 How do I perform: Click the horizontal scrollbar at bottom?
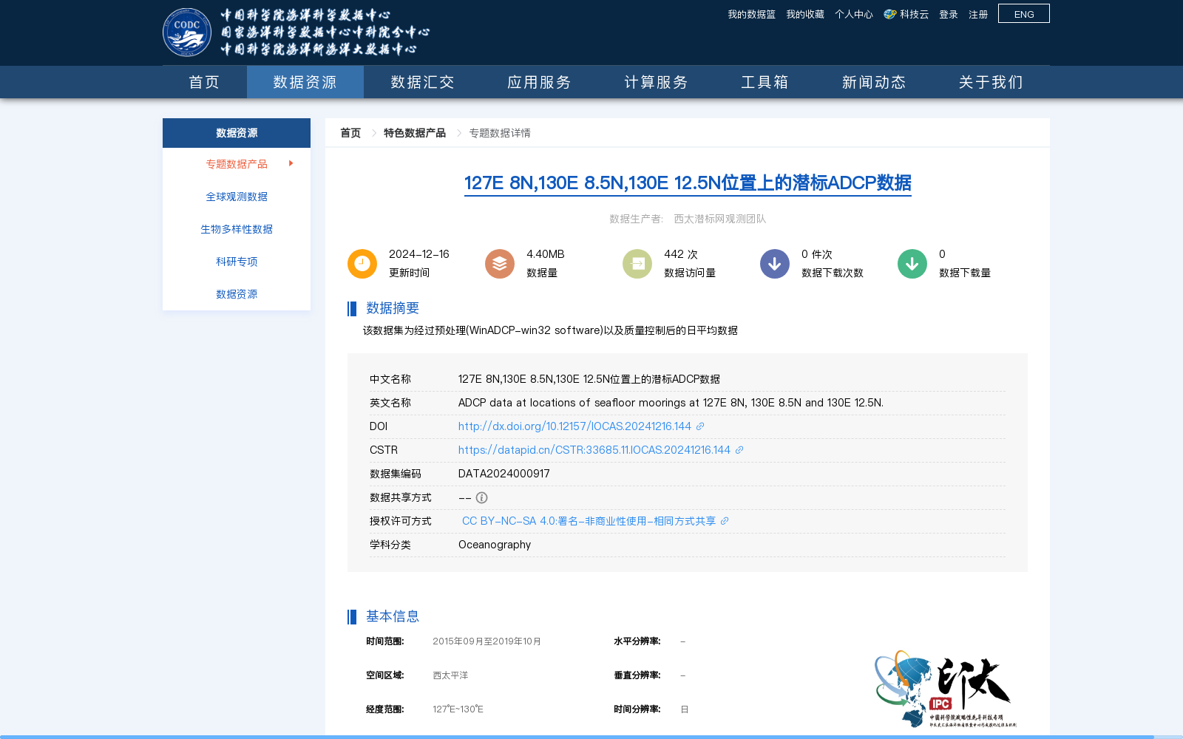click(x=577, y=737)
